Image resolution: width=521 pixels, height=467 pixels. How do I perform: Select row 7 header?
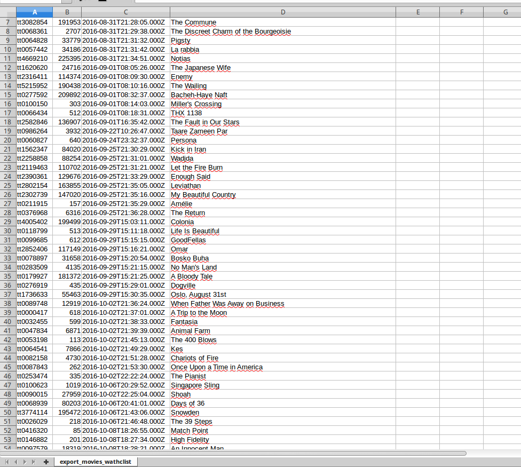coord(8,22)
